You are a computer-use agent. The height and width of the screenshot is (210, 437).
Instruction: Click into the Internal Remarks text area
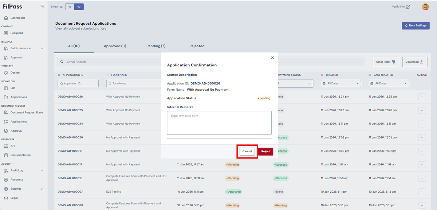click(219, 123)
